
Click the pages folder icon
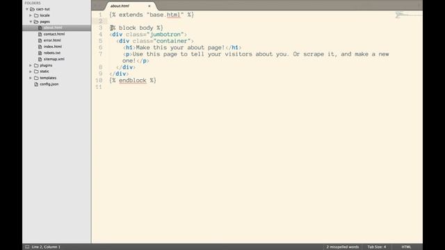pyautogui.click(x=36, y=22)
